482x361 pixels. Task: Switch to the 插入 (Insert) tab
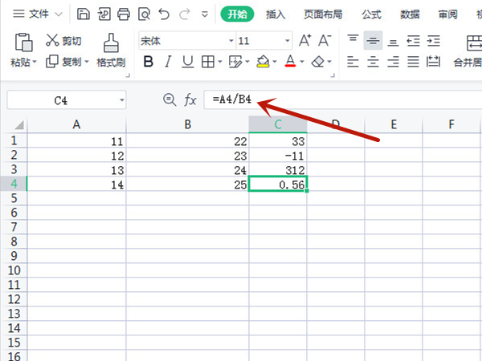[x=276, y=14]
